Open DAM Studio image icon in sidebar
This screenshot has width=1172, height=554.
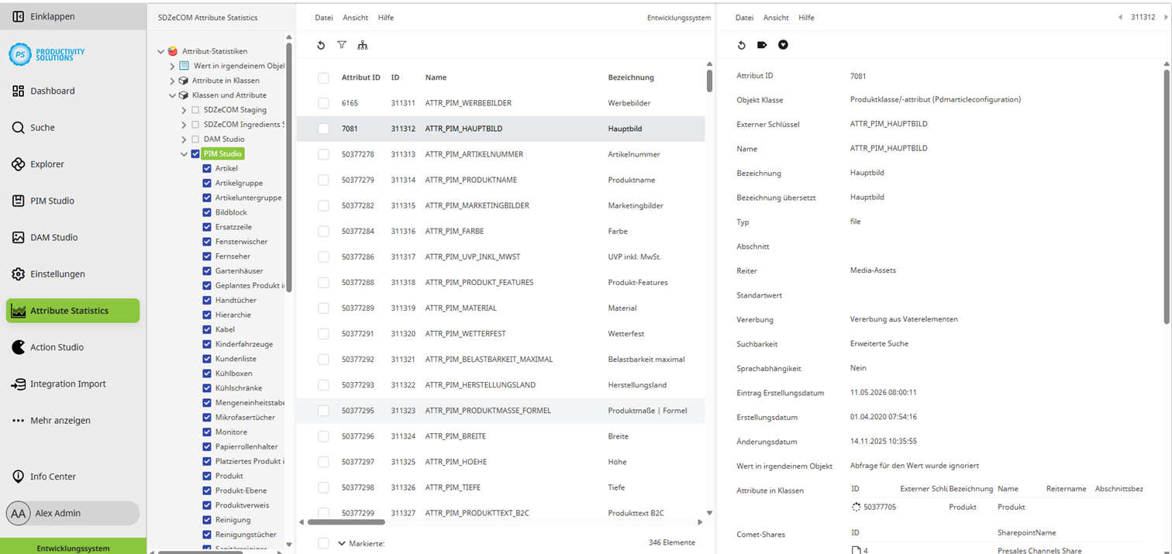point(19,237)
